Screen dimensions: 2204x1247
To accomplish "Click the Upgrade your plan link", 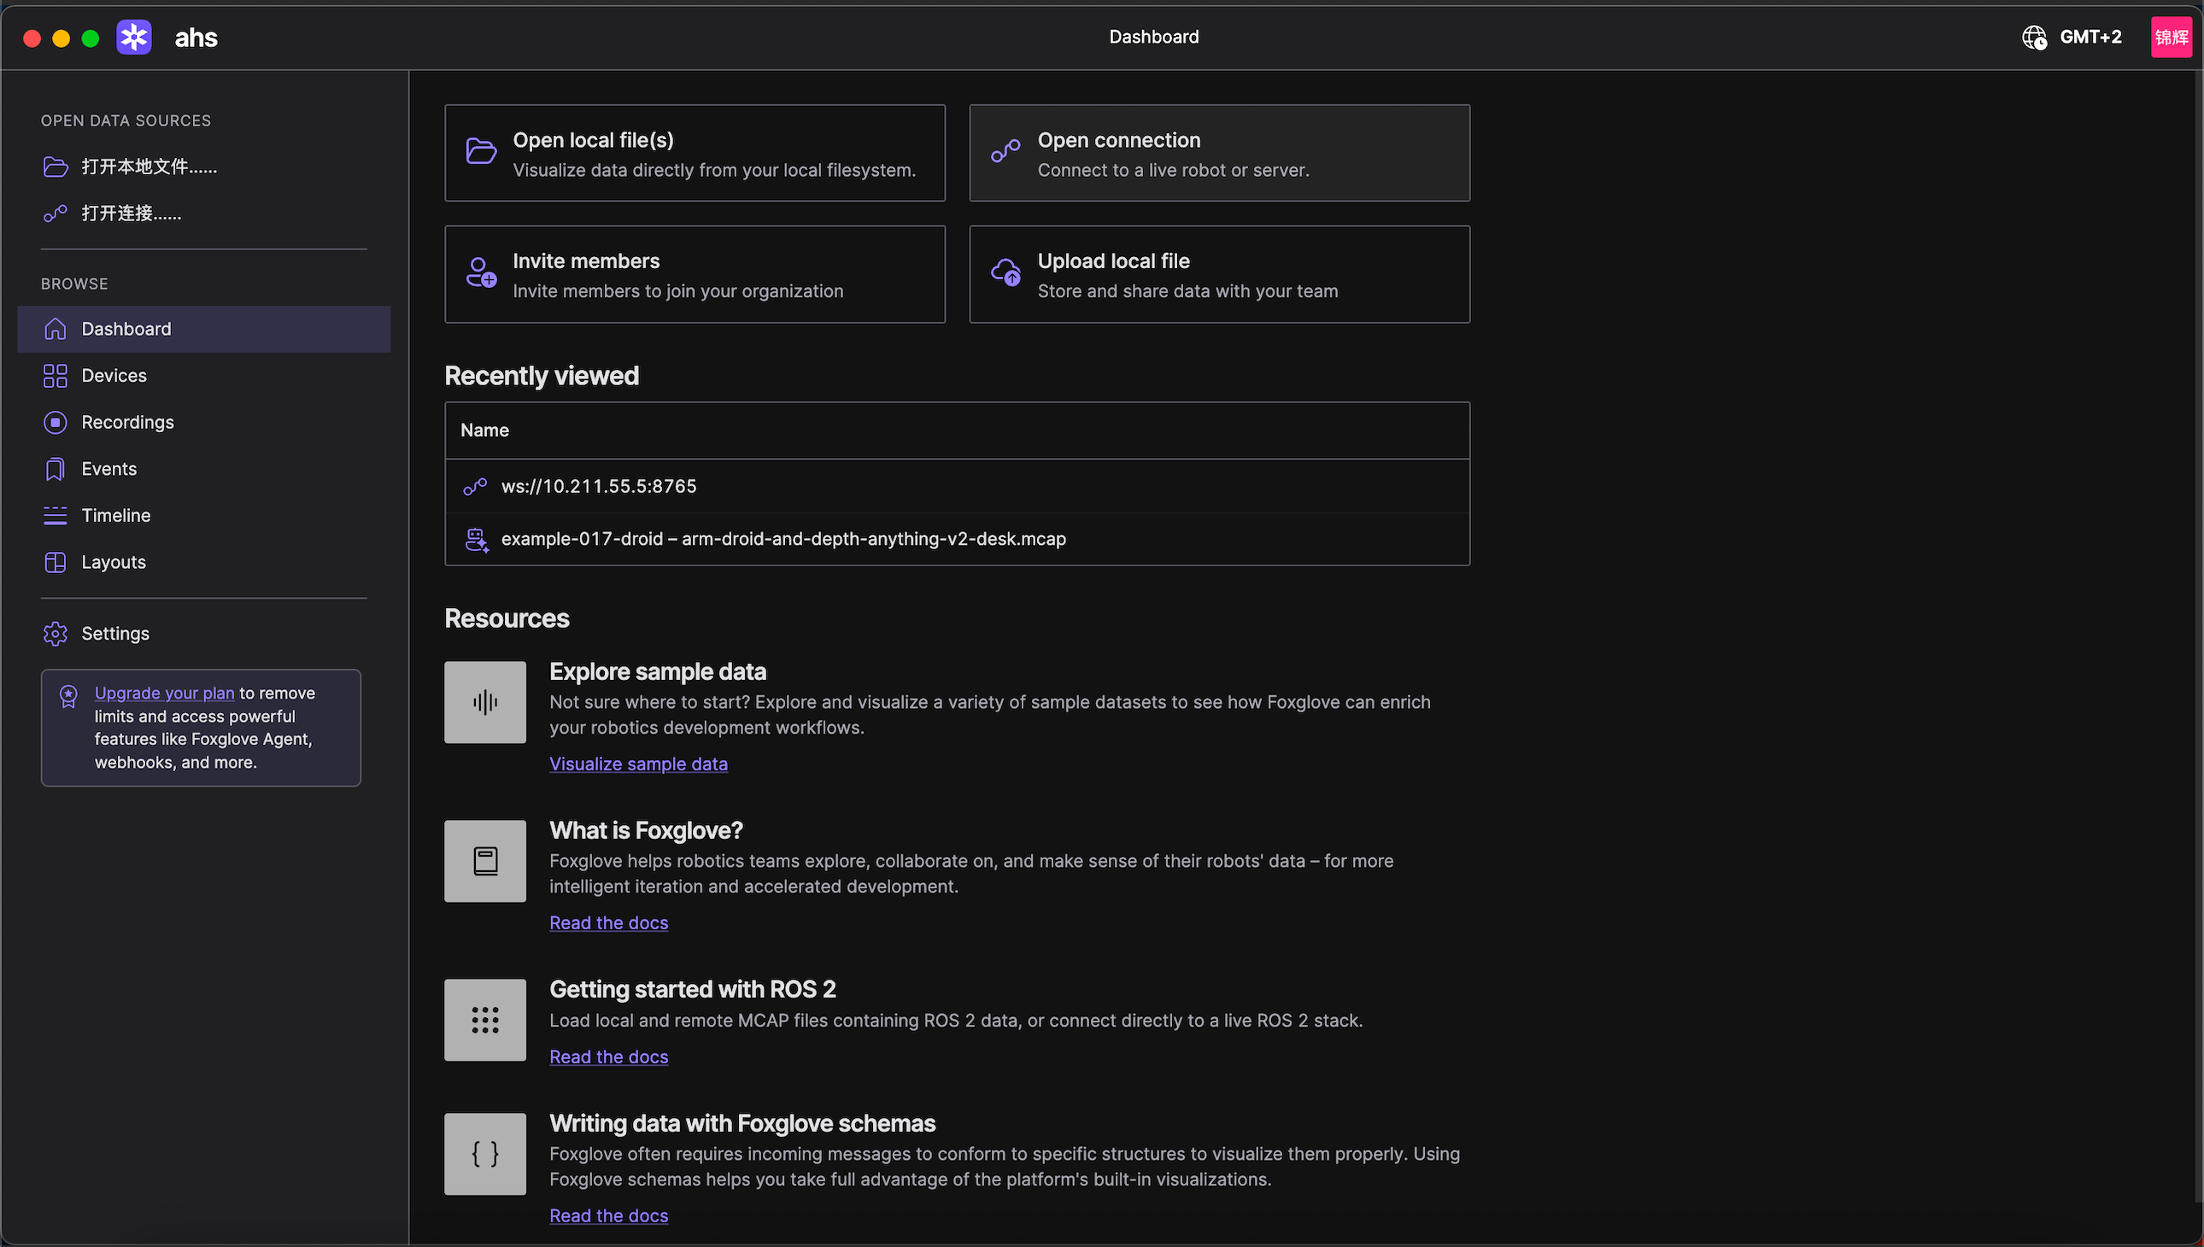I will [164, 693].
